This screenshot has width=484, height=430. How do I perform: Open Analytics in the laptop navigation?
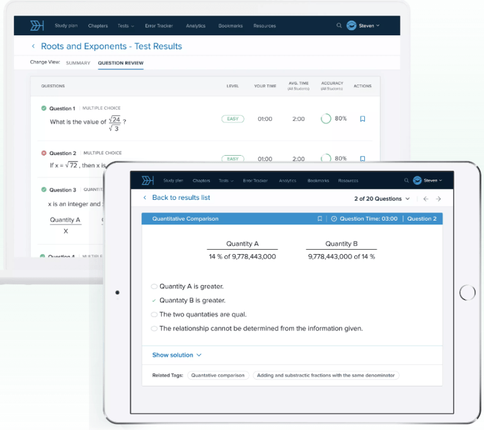tap(196, 26)
